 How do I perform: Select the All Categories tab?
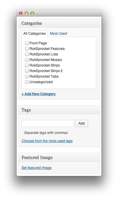(34, 34)
